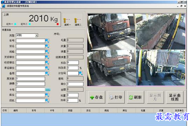
Task: Focus the 货名 input field
Action: point(30,46)
